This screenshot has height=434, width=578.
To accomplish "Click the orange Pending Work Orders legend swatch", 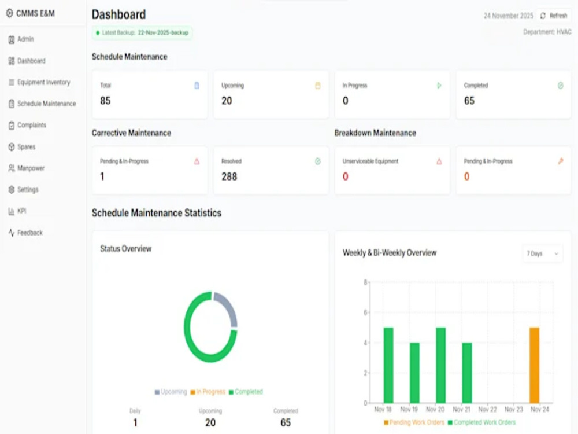I will point(386,422).
